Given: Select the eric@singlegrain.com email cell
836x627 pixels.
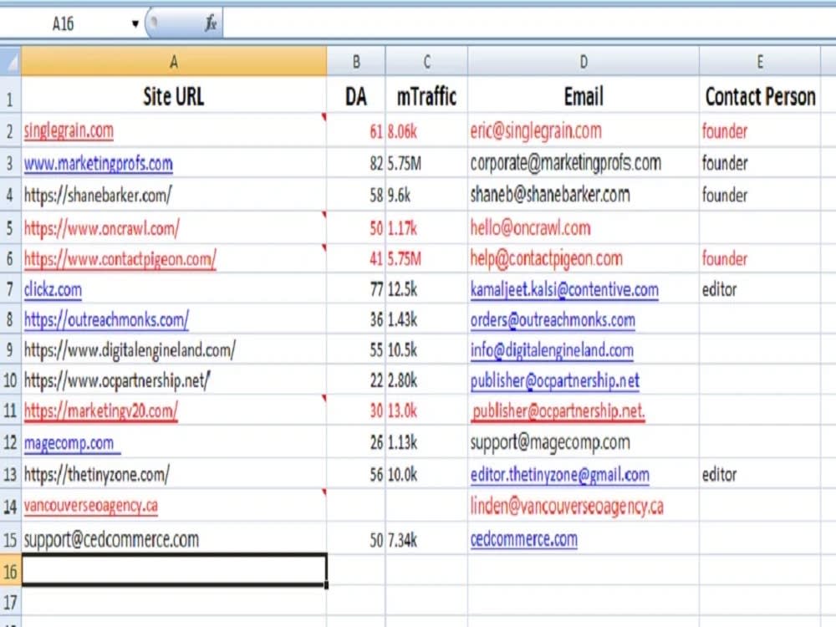Looking at the screenshot, I should pyautogui.click(x=584, y=131).
